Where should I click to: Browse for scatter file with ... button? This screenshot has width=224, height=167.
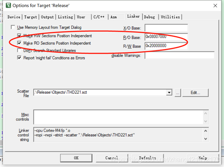pos(178,93)
